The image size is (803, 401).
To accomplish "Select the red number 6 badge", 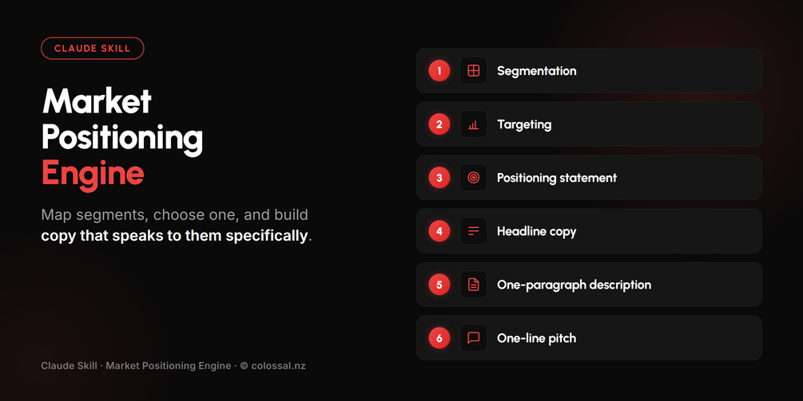I will tap(439, 338).
